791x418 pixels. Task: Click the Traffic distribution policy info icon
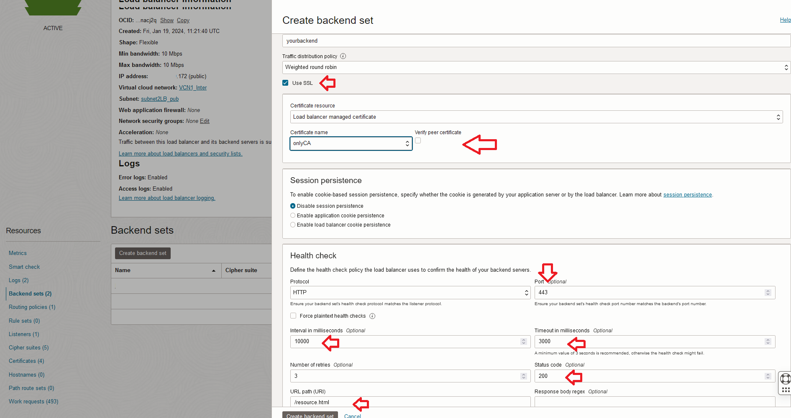tap(343, 56)
